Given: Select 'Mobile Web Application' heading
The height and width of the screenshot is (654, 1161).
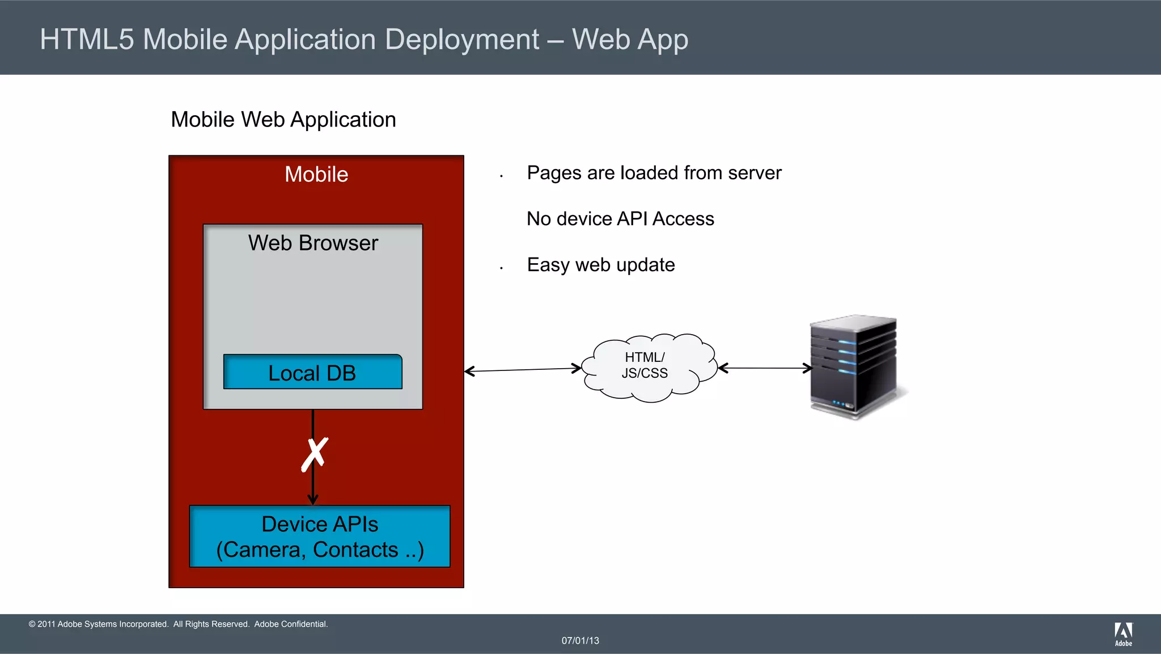Looking at the screenshot, I should (283, 120).
